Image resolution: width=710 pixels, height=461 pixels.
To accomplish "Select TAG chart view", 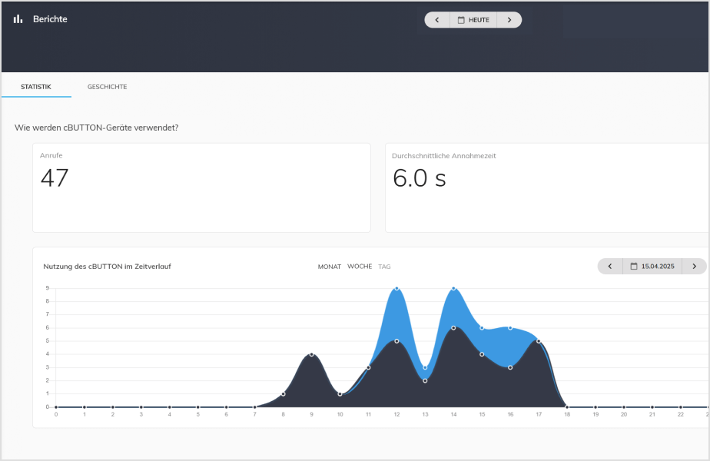I will point(384,267).
